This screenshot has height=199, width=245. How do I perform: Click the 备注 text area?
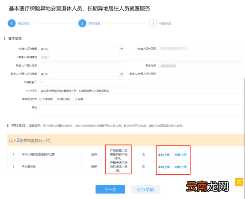click(141, 110)
